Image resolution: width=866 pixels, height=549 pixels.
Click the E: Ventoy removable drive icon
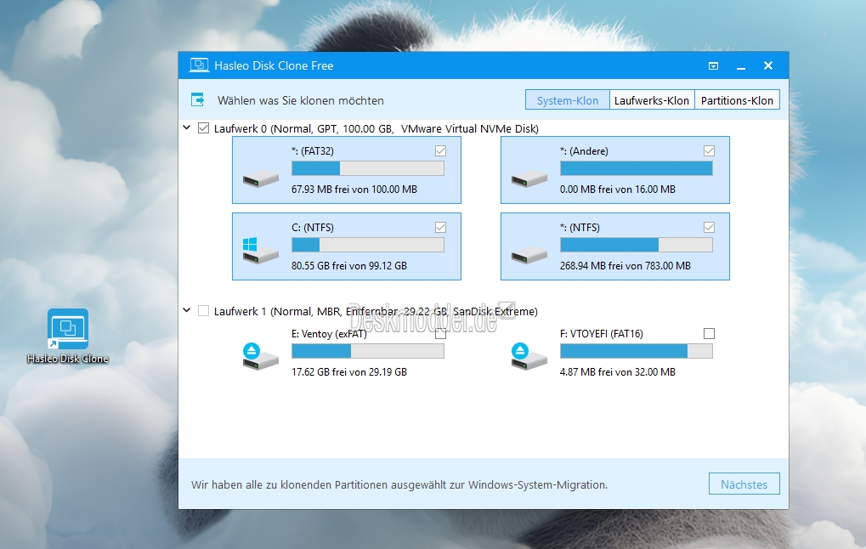261,356
